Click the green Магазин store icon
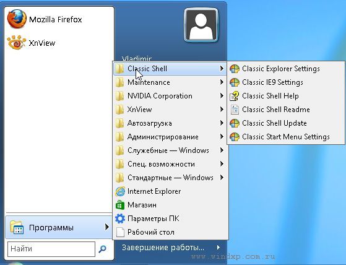 [120, 205]
